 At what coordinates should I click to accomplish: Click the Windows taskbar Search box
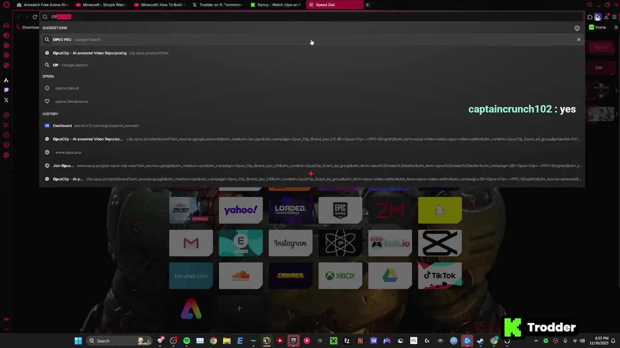pyautogui.click(x=120, y=341)
